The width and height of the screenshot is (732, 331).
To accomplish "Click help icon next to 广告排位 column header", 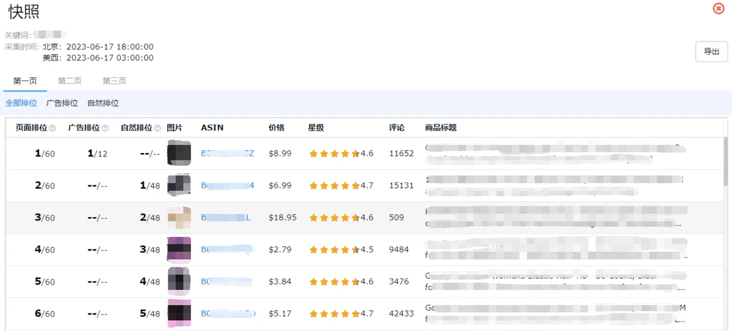I will (x=105, y=128).
